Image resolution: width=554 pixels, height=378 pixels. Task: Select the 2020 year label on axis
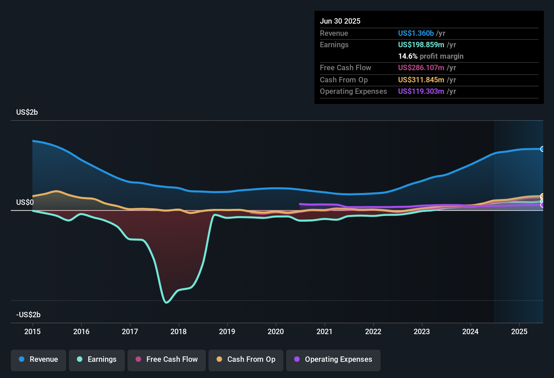tap(276, 331)
